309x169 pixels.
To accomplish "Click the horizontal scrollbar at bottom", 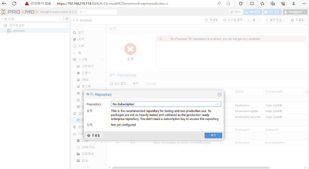I will (x=191, y=168).
